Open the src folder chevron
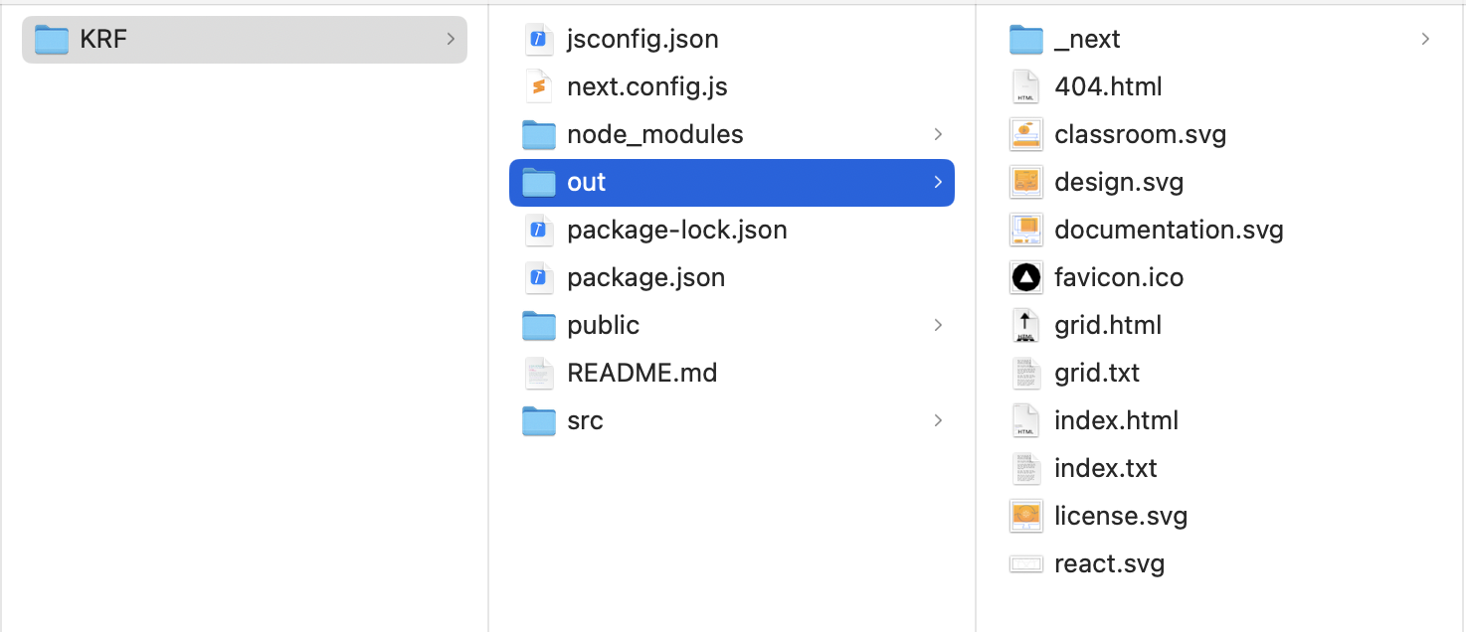Viewport: 1466px width, 632px height. 938,421
